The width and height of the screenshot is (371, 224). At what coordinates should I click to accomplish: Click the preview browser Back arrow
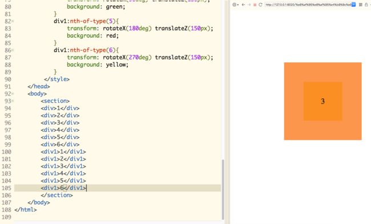(x=243, y=5)
